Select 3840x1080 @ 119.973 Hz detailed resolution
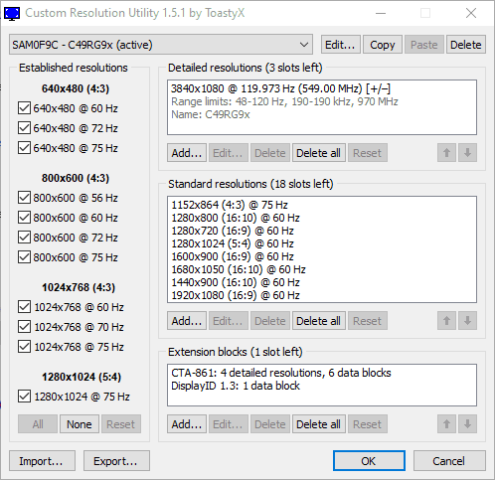The image size is (495, 480). click(x=322, y=88)
